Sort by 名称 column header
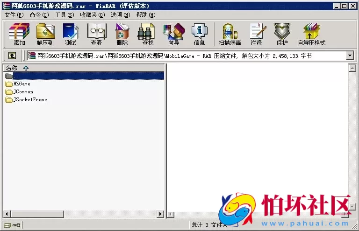The height and width of the screenshot is (231, 359). (x=12, y=68)
